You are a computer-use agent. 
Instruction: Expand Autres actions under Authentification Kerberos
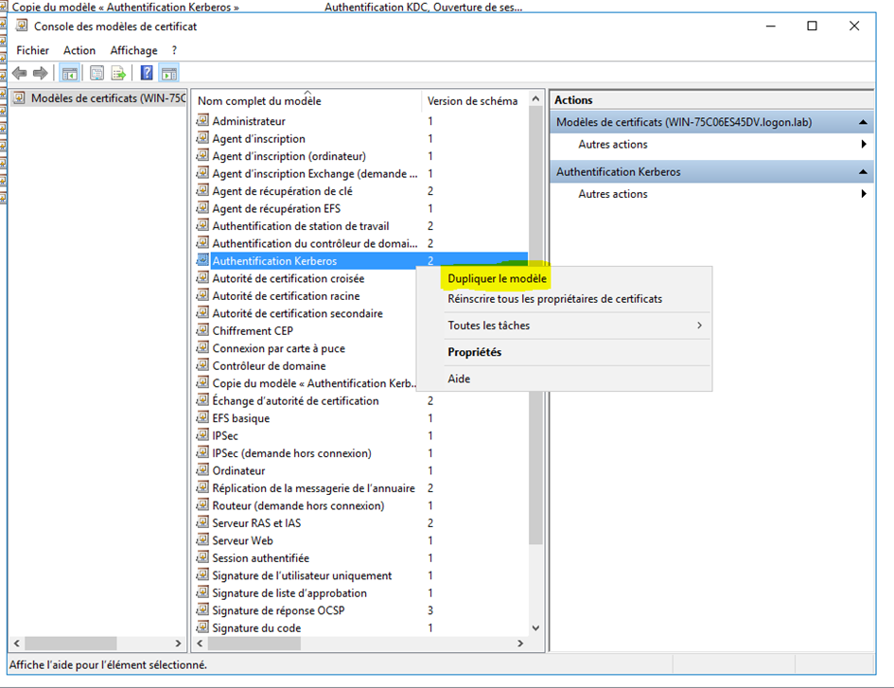coord(613,194)
